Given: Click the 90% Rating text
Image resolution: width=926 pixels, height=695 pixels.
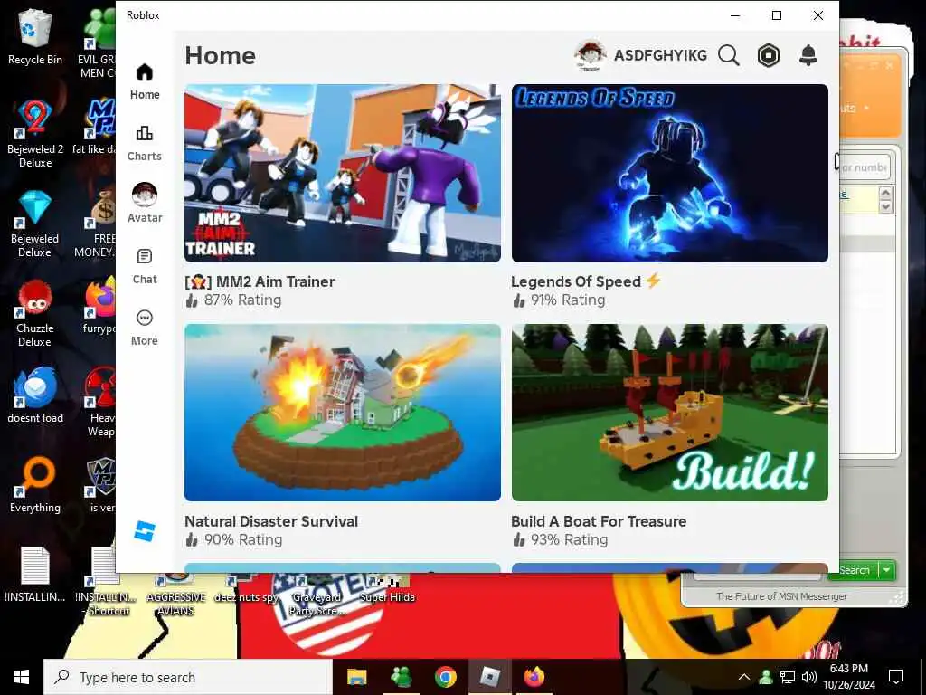Looking at the screenshot, I should click(x=243, y=539).
